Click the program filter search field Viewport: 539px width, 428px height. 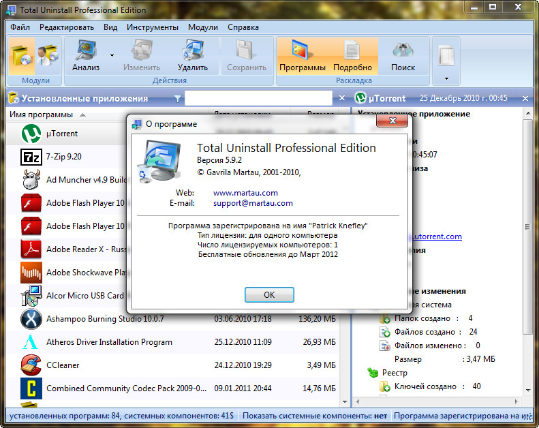coord(258,98)
